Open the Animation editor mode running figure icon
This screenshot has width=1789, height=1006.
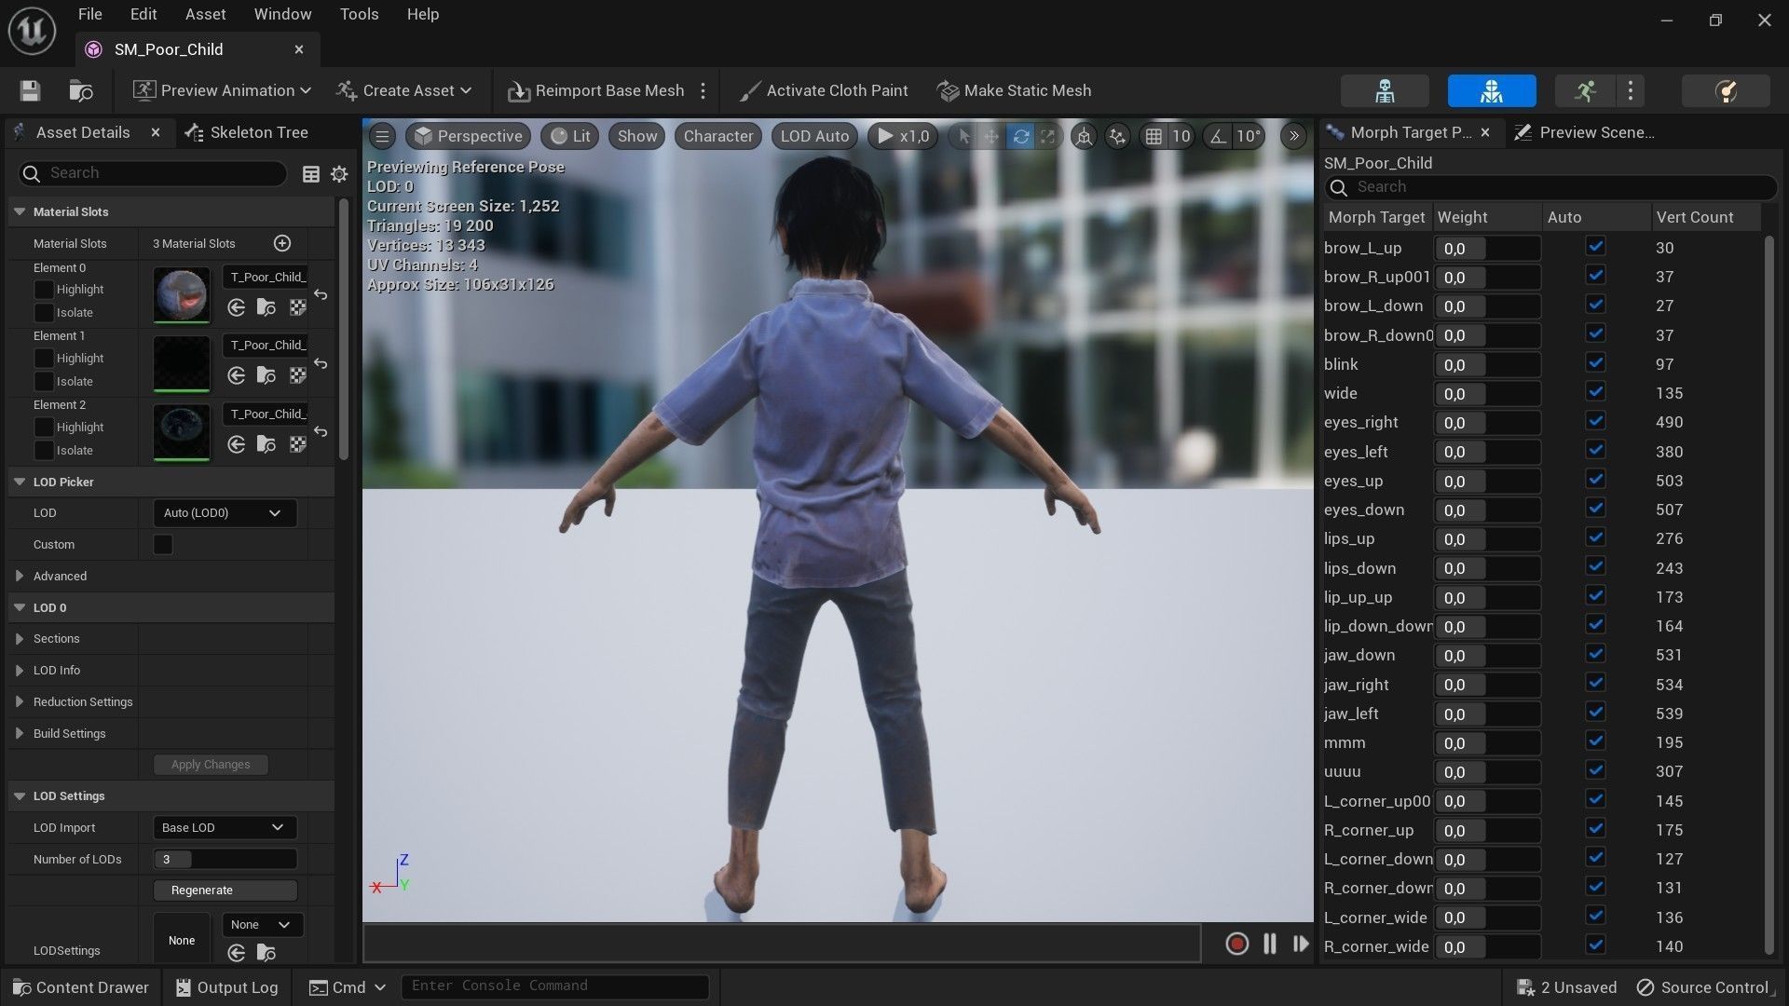tap(1585, 90)
